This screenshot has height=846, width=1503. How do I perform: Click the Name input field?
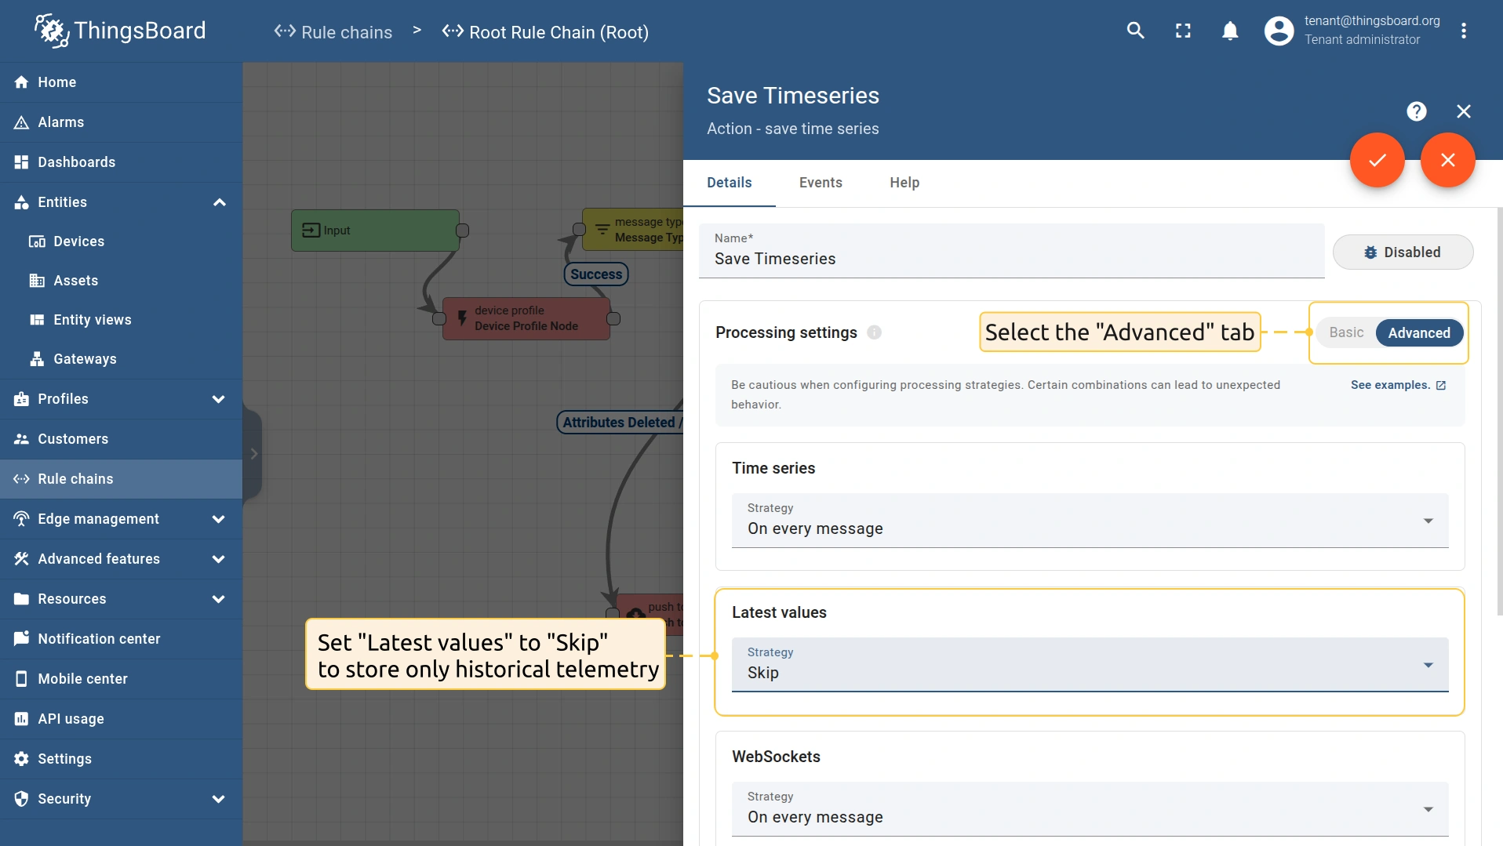point(1010,259)
